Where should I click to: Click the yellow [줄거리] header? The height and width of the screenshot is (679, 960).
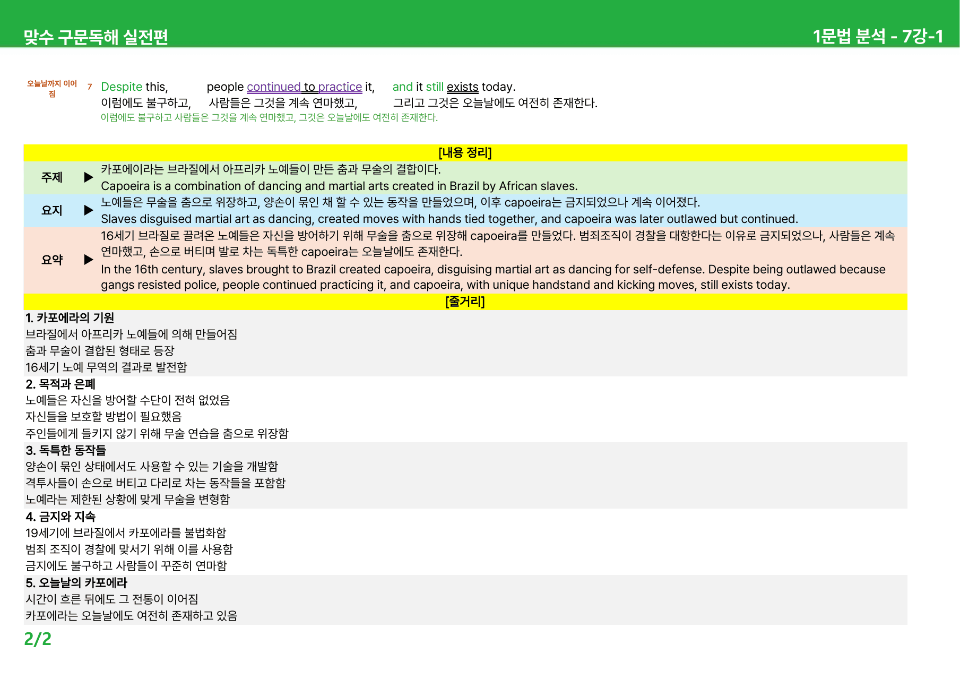[x=465, y=302]
